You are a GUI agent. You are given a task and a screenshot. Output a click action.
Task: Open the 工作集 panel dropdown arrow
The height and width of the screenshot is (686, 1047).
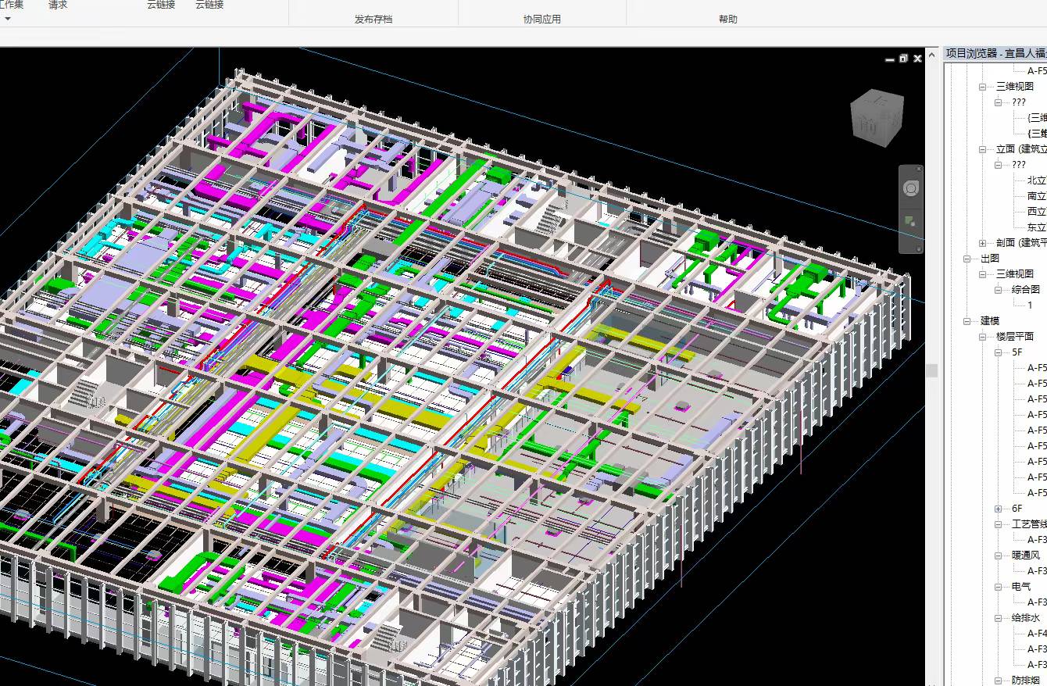8,18
